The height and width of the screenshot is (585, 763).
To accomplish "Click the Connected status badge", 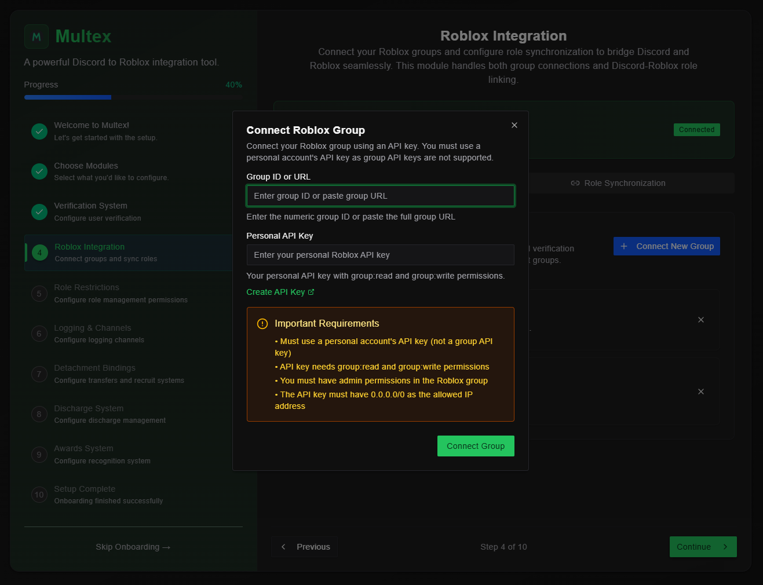I will [x=697, y=130].
